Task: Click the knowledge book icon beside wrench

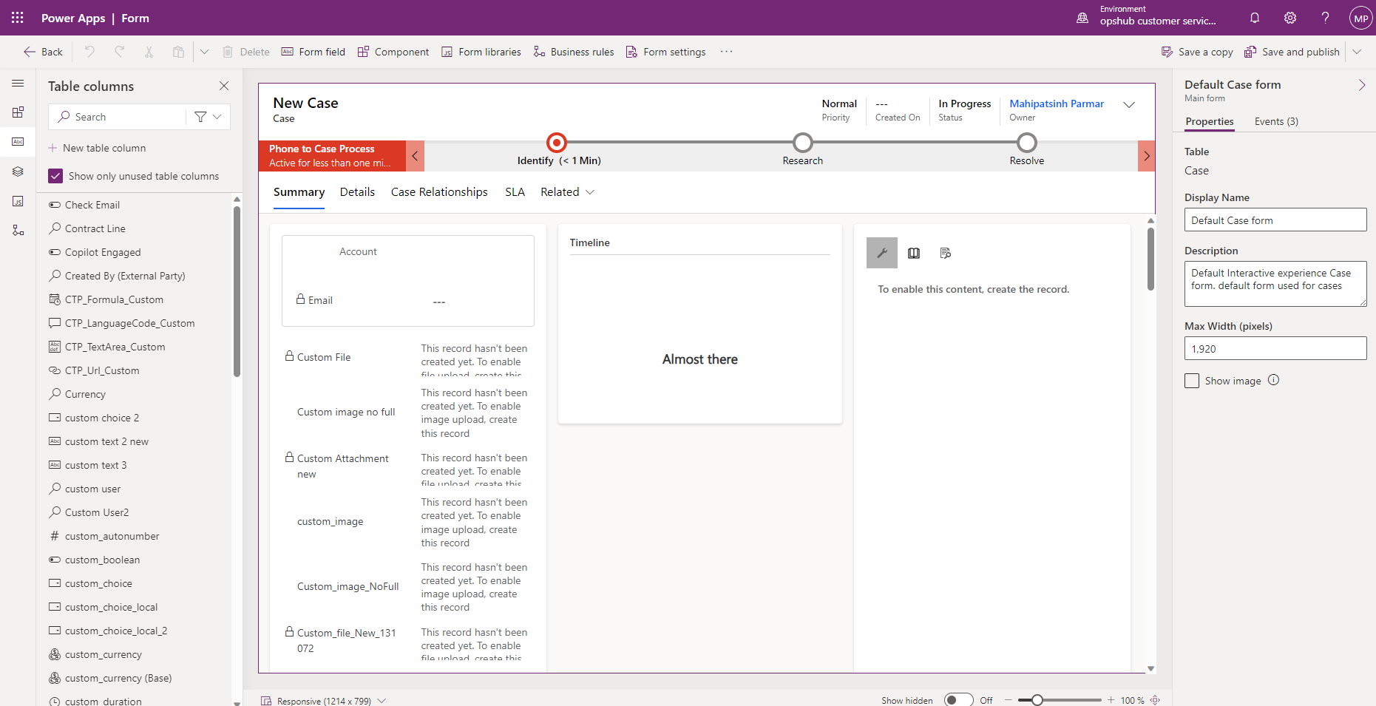Action: pos(914,253)
